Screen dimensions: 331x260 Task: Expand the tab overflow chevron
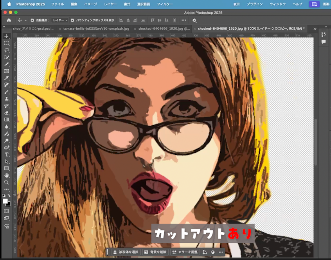(315, 29)
